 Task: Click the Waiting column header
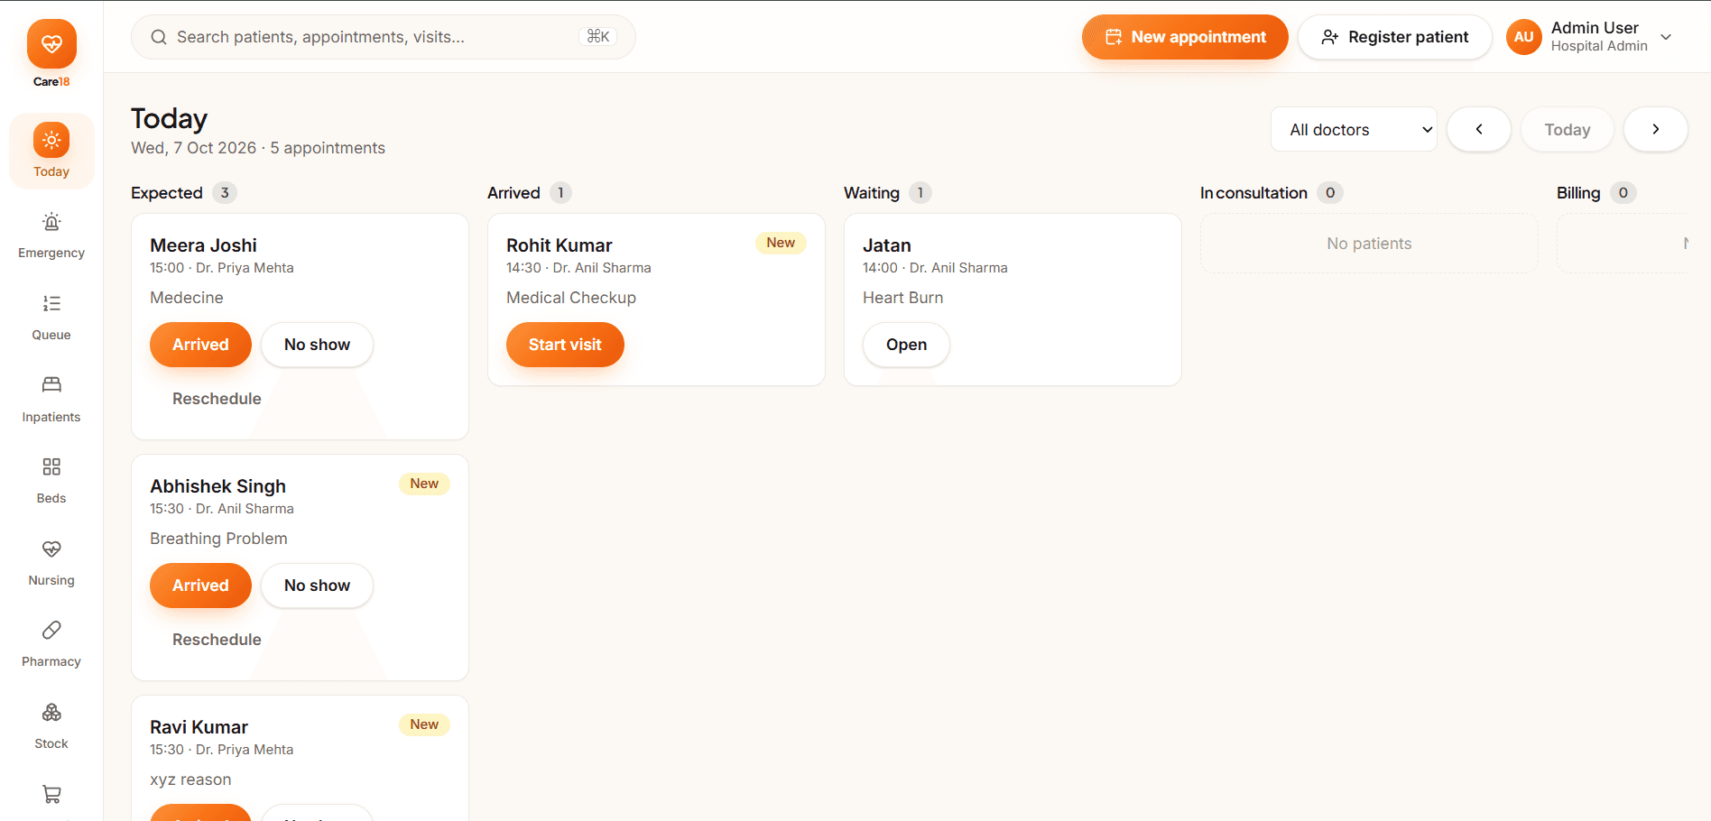872,193
